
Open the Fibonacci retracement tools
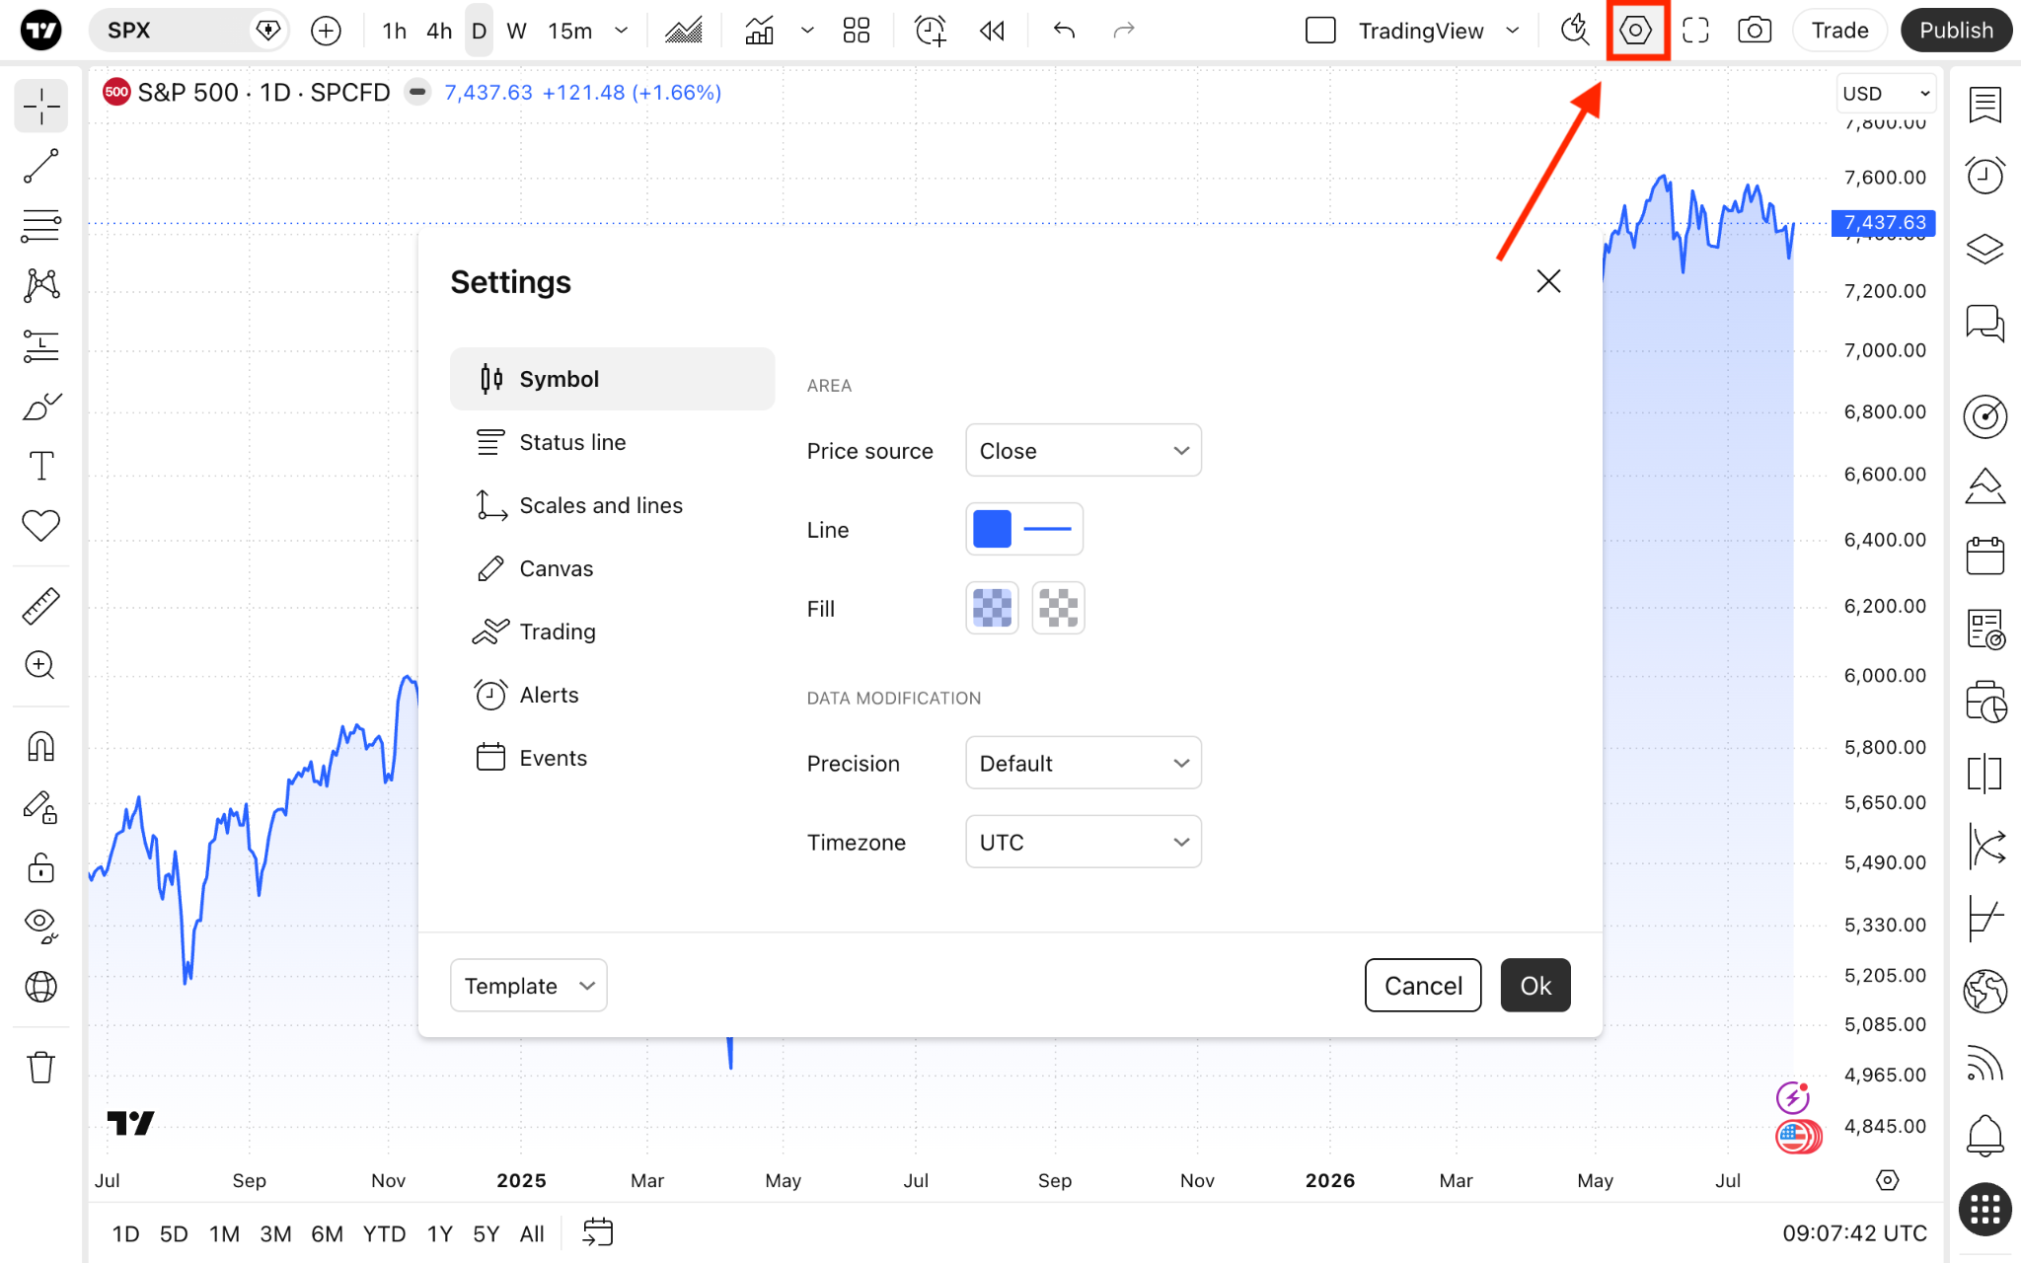[x=40, y=226]
